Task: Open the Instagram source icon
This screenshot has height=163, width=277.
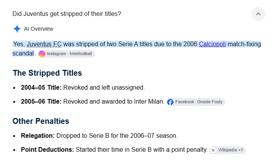Action: 42,54
